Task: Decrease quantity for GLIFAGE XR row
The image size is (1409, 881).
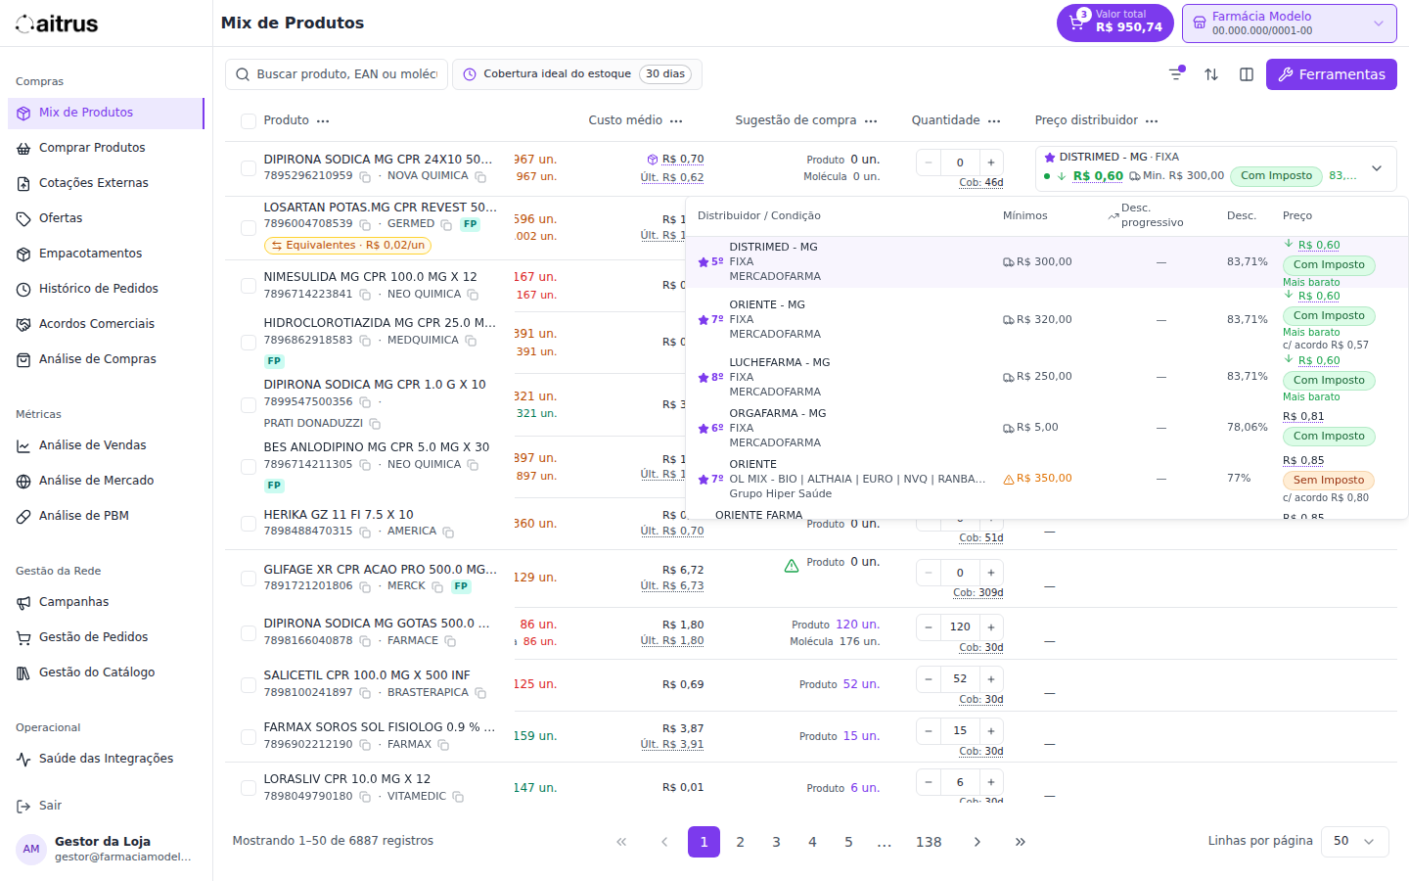Action: pos(929,573)
